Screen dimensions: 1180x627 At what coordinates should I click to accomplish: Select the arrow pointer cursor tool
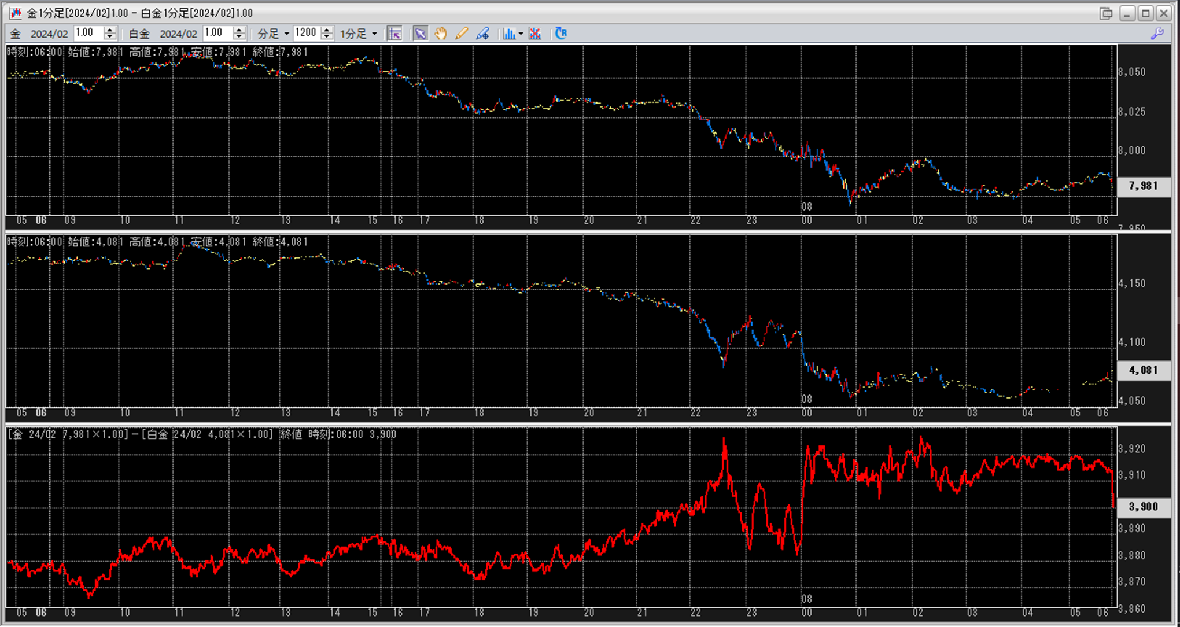point(420,34)
